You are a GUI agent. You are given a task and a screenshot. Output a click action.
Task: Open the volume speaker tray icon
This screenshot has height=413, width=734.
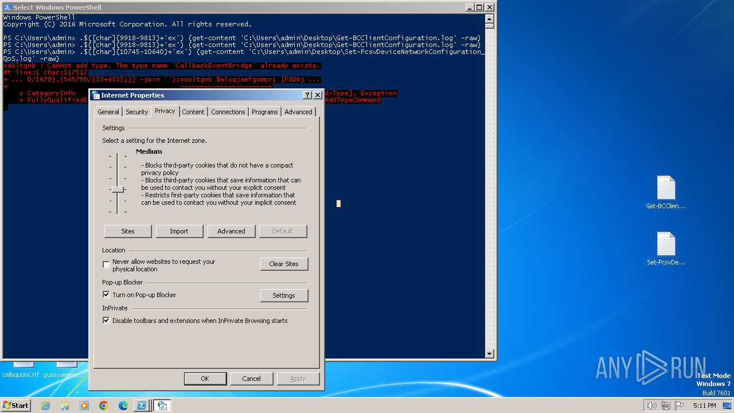[651, 406]
